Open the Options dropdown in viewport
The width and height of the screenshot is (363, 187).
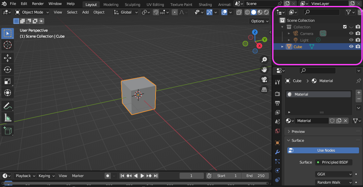(259, 21)
